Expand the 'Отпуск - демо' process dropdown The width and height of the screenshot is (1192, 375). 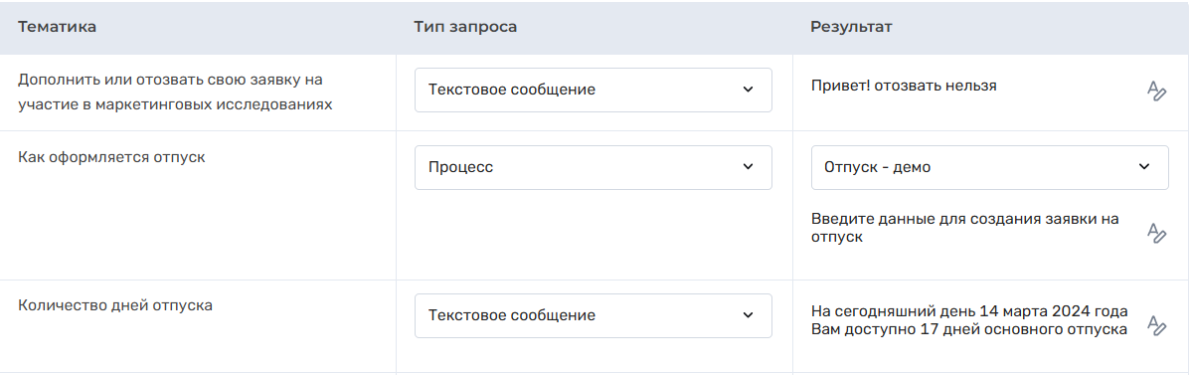pyautogui.click(x=990, y=167)
